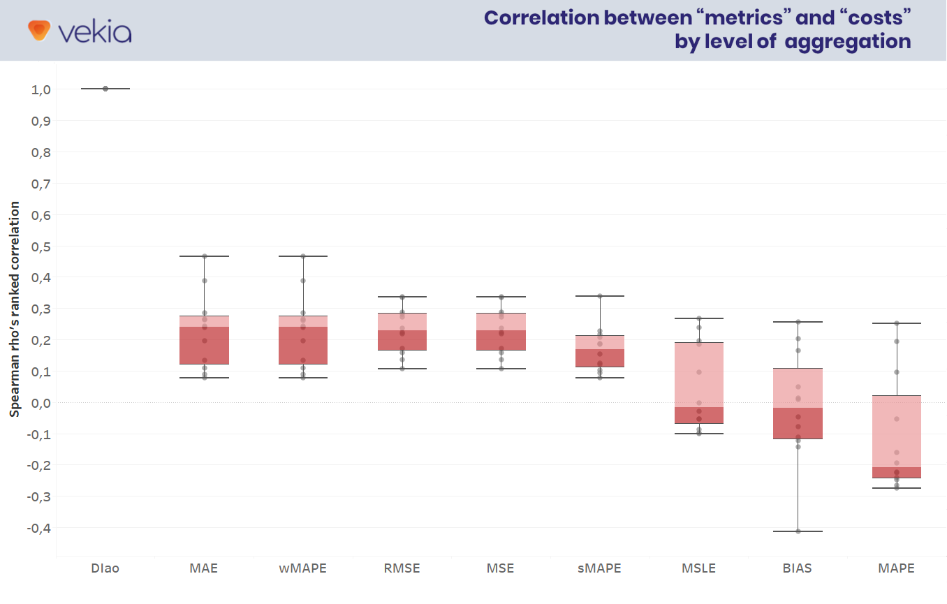947x604 pixels.
Task: Pick the BIAS x-axis label
Action: 798,568
